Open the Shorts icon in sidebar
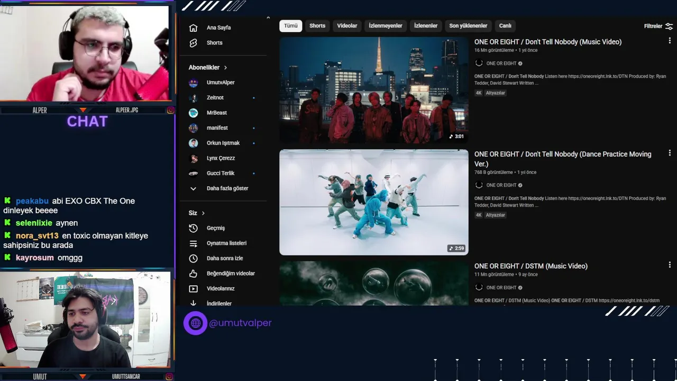 (x=193, y=43)
